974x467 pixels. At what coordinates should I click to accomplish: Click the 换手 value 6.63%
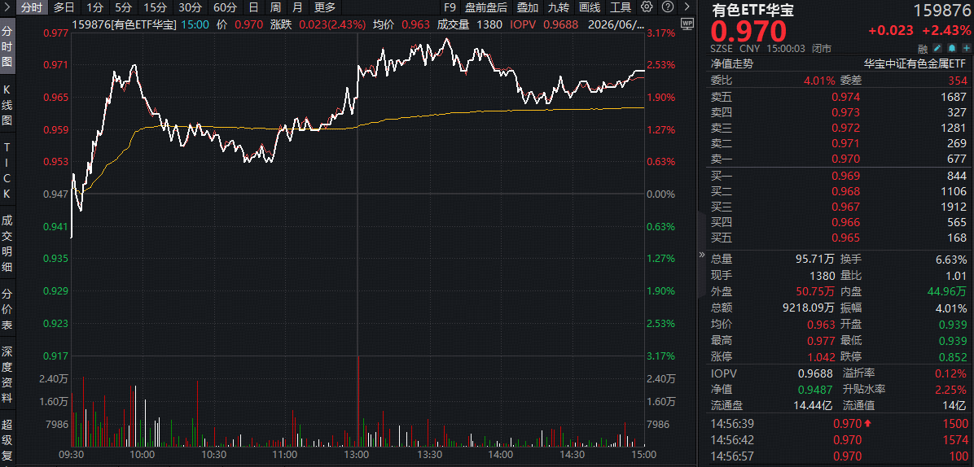pyautogui.click(x=950, y=259)
